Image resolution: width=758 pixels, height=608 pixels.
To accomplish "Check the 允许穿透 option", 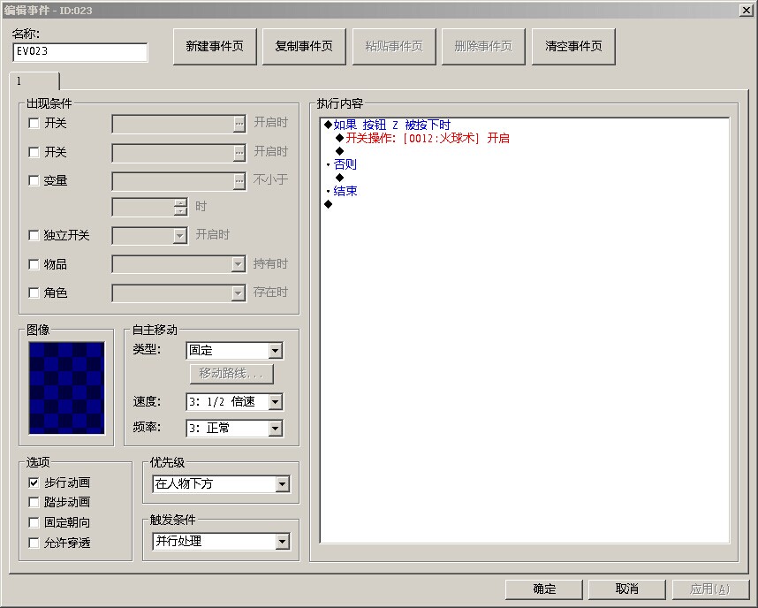I will point(34,543).
